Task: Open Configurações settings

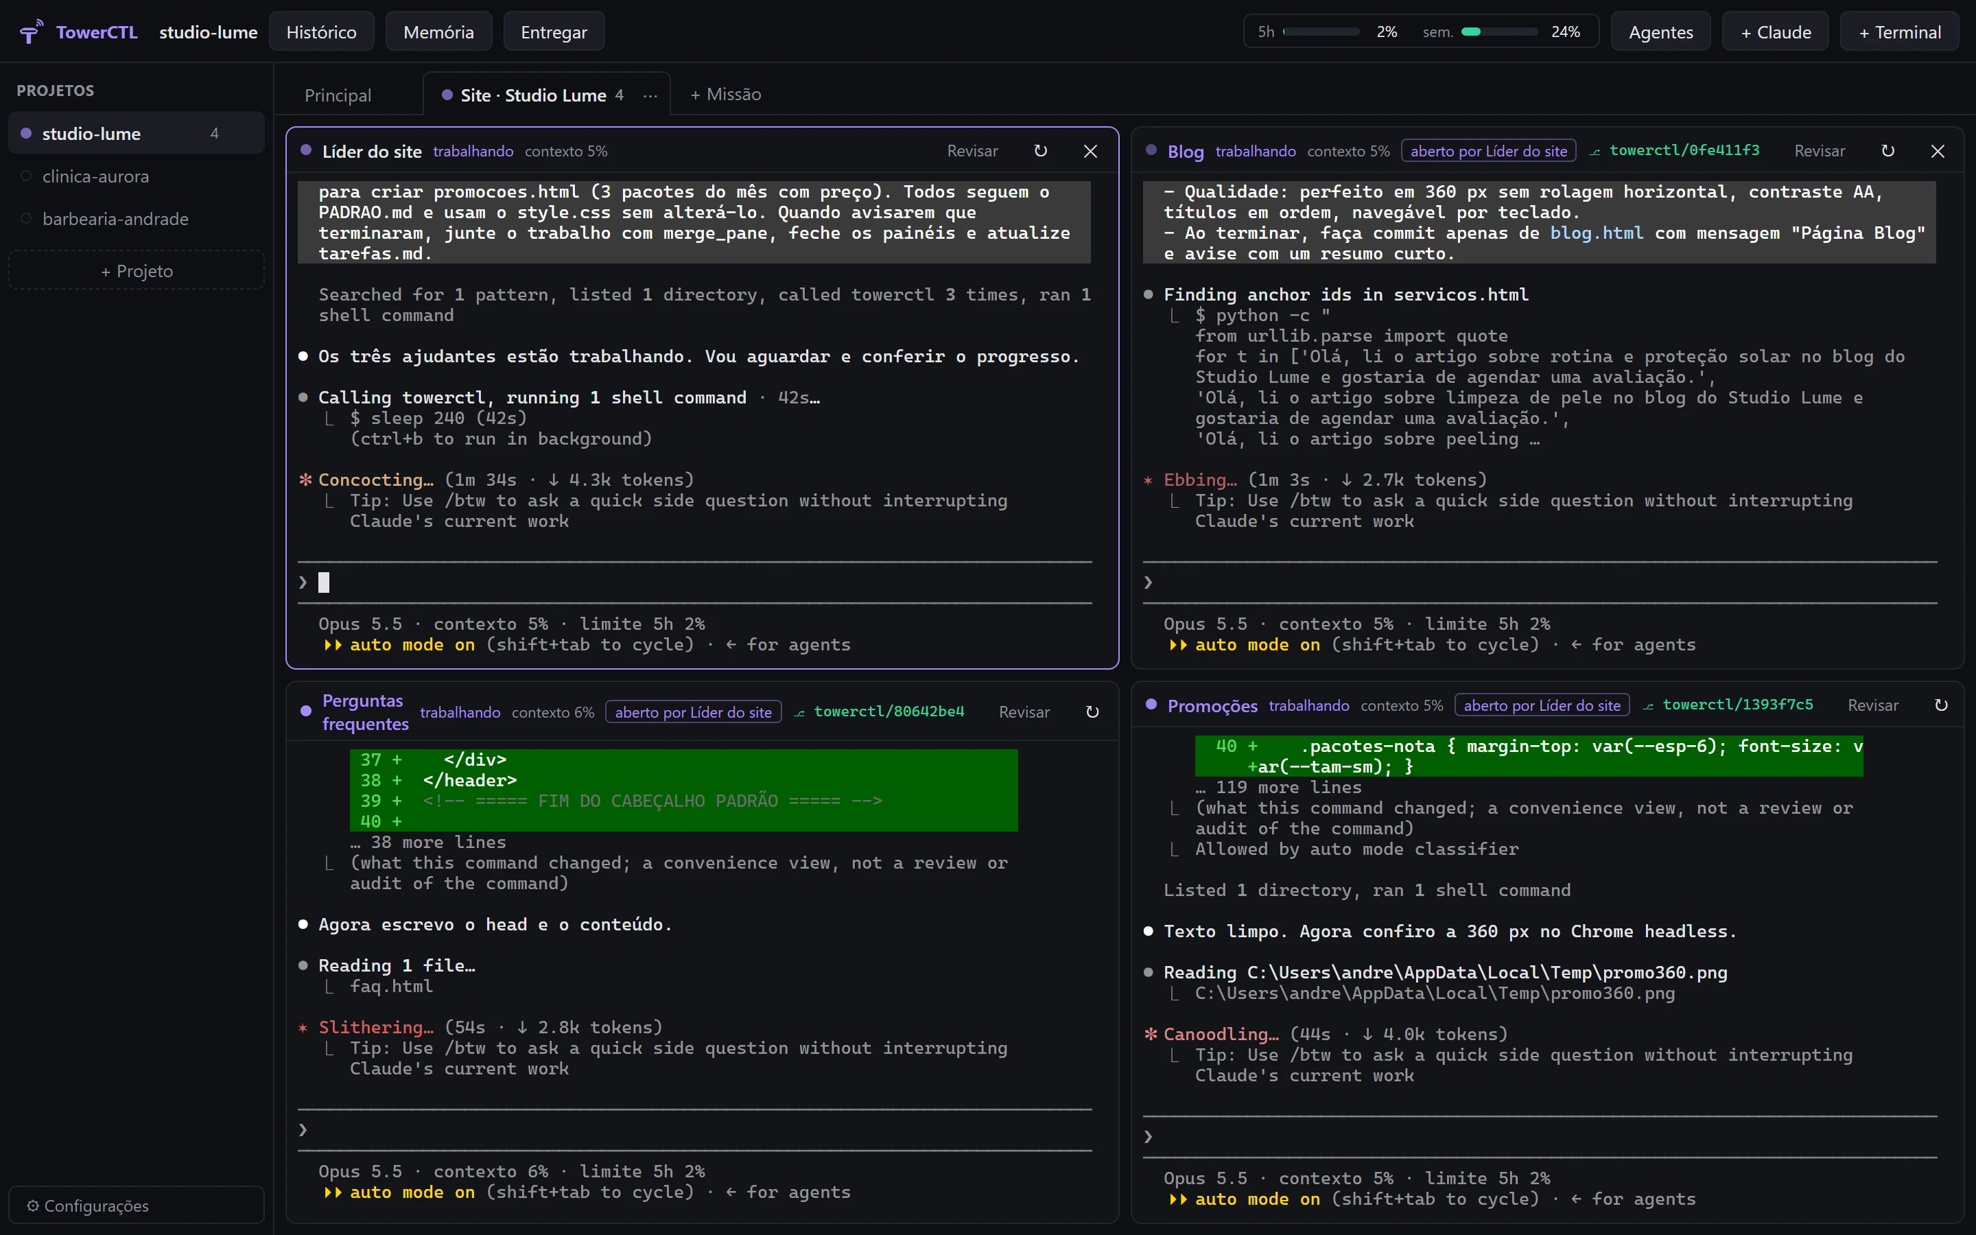Action: tap(137, 1205)
